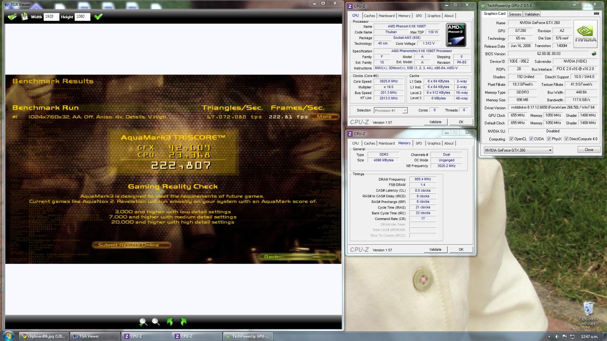Click the NB Frequency value 3020.2 MHz
Image resolution: width=607 pixels, height=341 pixels.
[x=446, y=166]
